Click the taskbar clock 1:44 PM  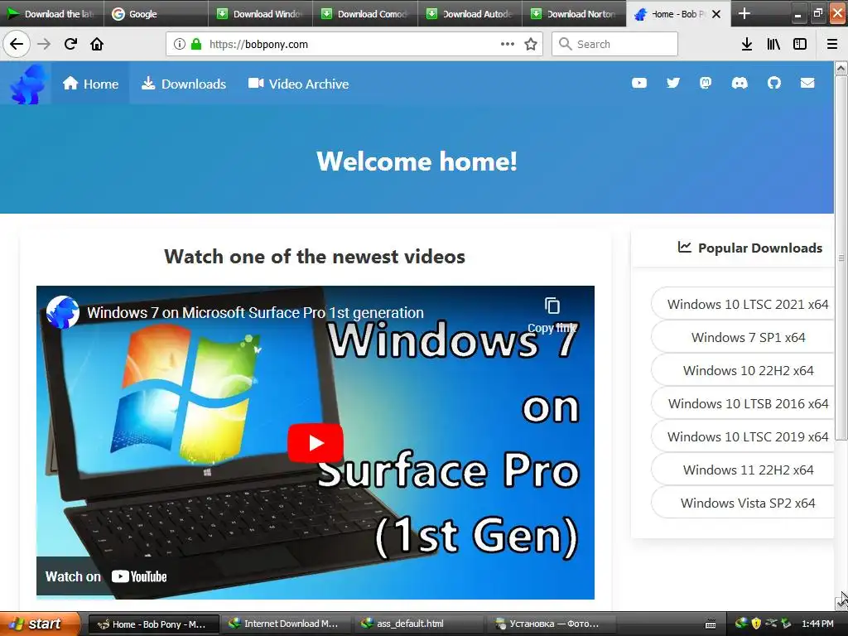click(x=817, y=624)
